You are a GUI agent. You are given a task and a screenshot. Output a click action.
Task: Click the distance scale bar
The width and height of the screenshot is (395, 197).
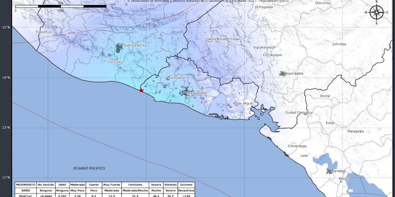coord(61,6)
